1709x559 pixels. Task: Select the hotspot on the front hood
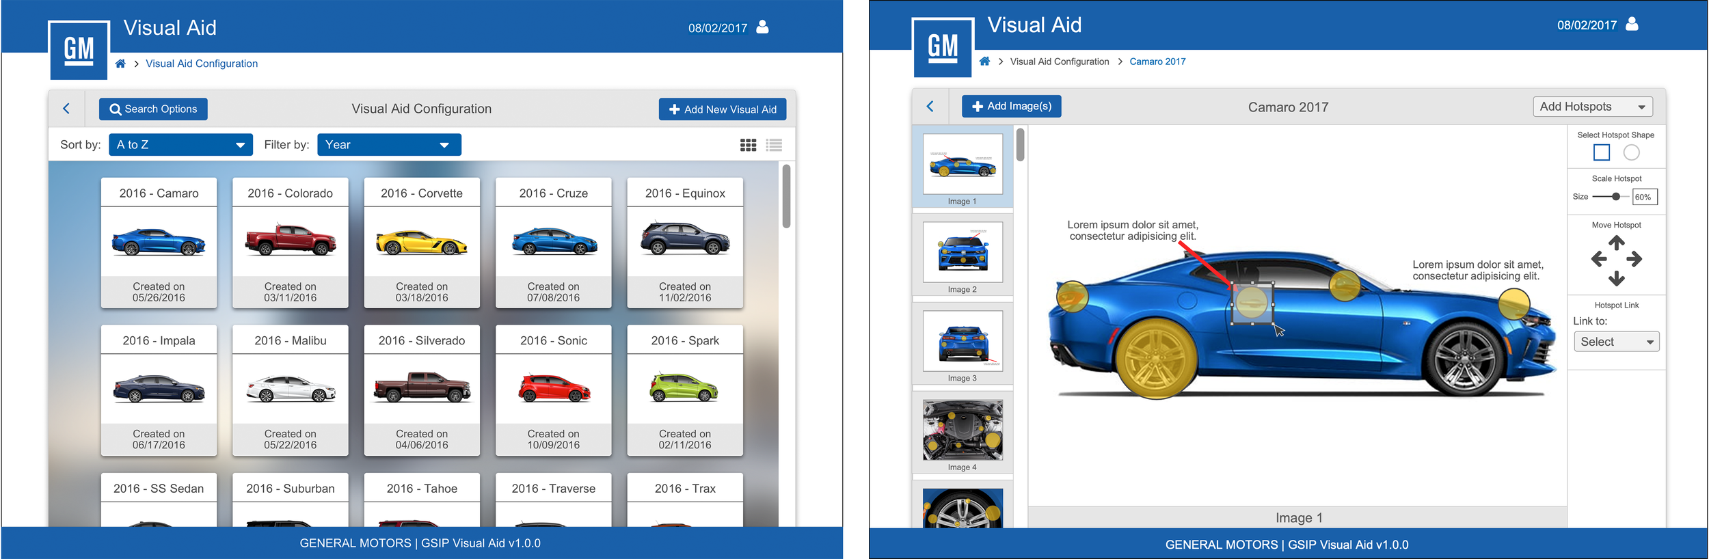(1514, 304)
